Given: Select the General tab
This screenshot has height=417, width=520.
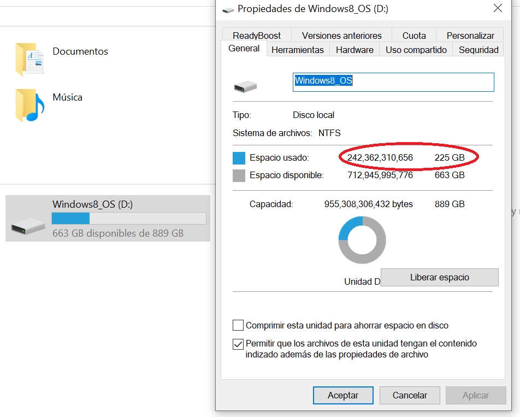Looking at the screenshot, I should click(244, 49).
